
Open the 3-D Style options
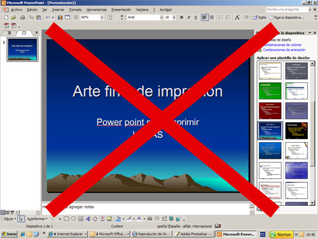click(x=179, y=219)
